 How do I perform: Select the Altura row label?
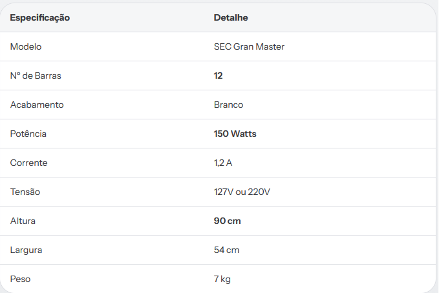pos(23,221)
